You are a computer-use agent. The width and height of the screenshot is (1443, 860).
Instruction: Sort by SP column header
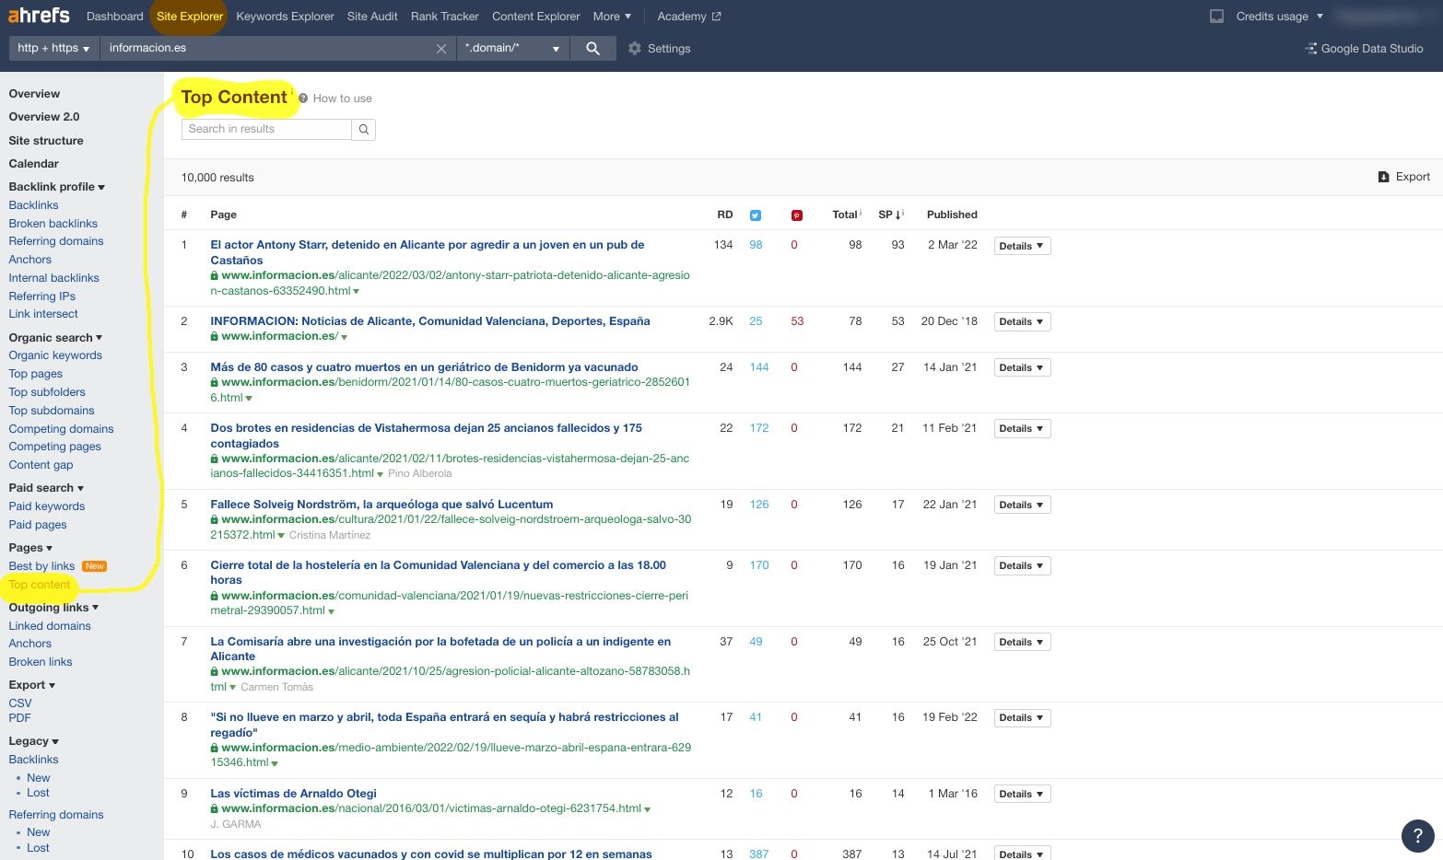890,215
